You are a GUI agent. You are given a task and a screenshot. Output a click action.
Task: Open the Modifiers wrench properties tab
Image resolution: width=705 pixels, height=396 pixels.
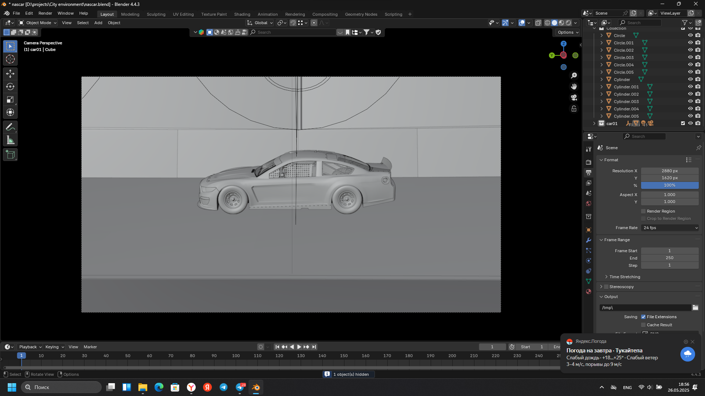click(589, 240)
